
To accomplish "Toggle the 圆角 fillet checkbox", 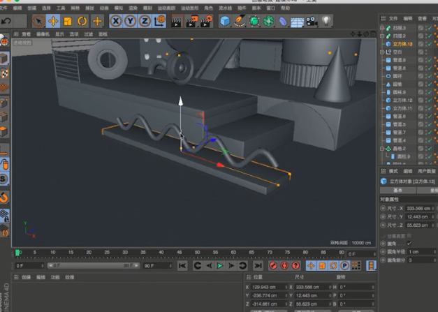I will (409, 244).
